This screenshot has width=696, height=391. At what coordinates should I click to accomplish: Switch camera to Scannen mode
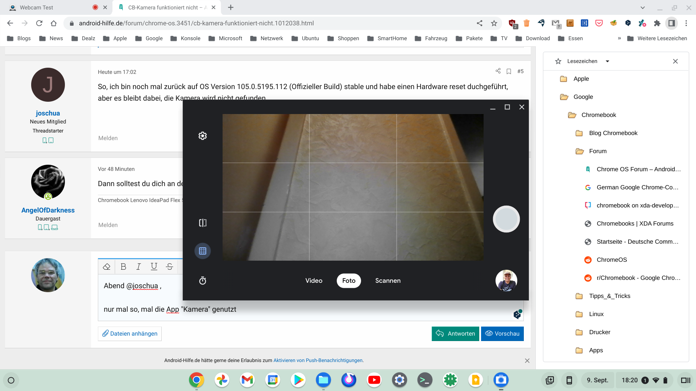(x=388, y=281)
